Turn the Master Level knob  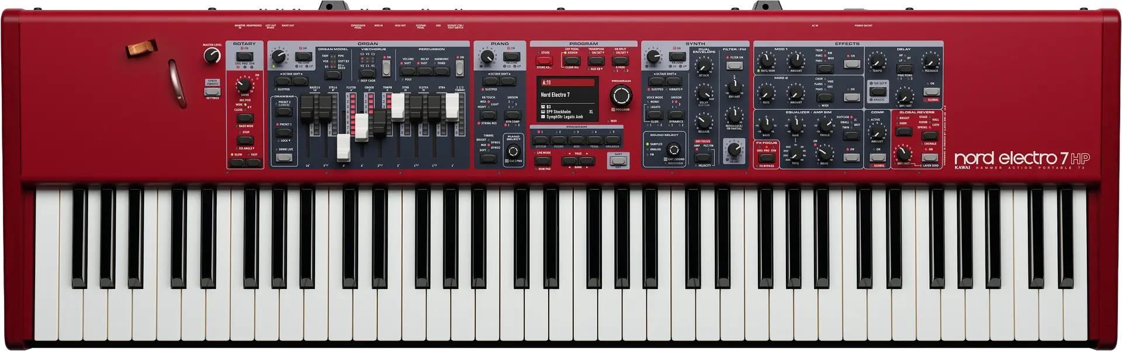[x=212, y=55]
